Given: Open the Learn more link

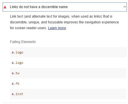Looking at the screenshot, I should pyautogui.click(x=57, y=28).
